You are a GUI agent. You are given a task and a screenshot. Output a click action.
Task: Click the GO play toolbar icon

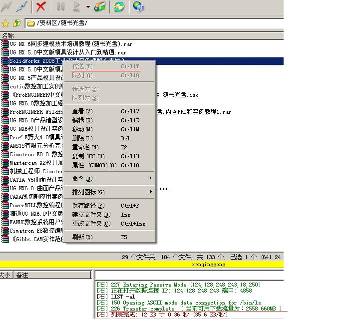[76, 7]
